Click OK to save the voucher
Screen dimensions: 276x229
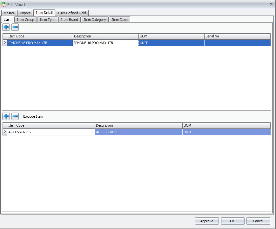pyautogui.click(x=232, y=221)
